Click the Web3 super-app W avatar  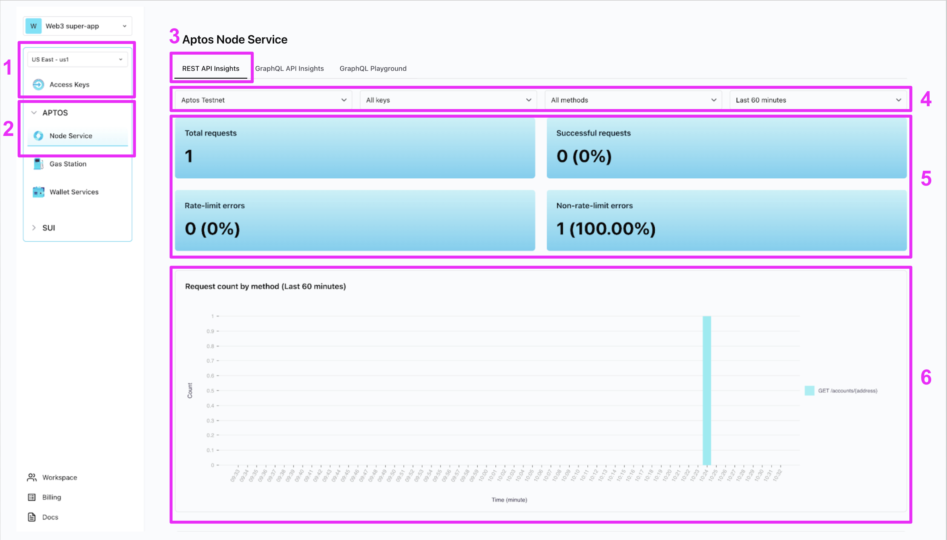pos(34,26)
